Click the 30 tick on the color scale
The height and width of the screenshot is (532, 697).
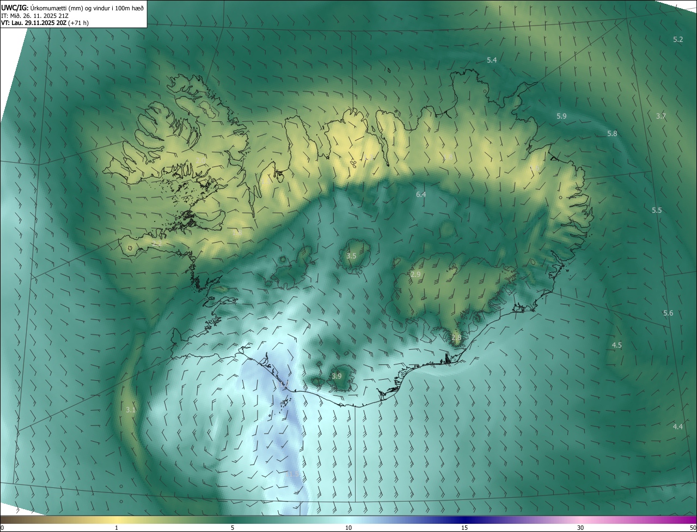(580, 528)
